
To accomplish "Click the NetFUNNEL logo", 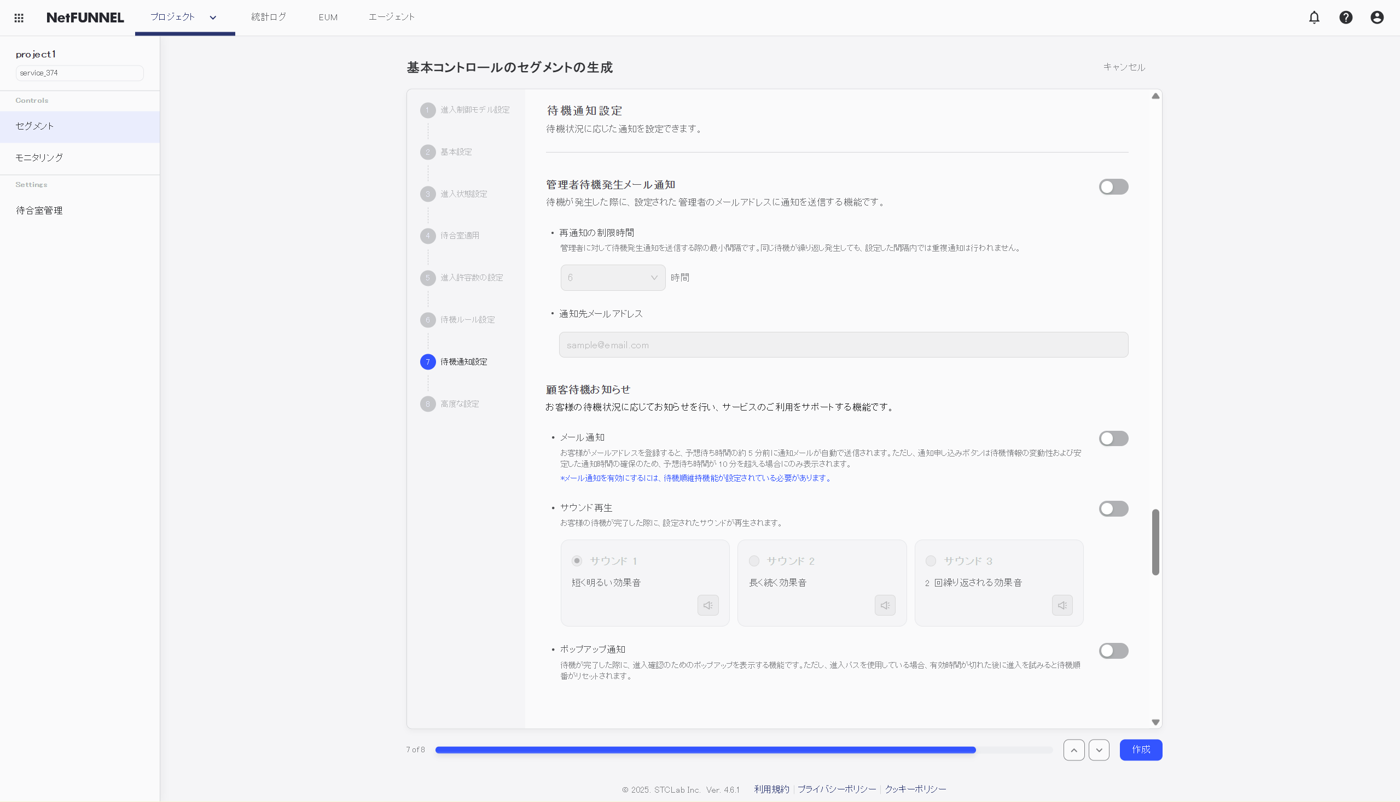I will point(85,17).
